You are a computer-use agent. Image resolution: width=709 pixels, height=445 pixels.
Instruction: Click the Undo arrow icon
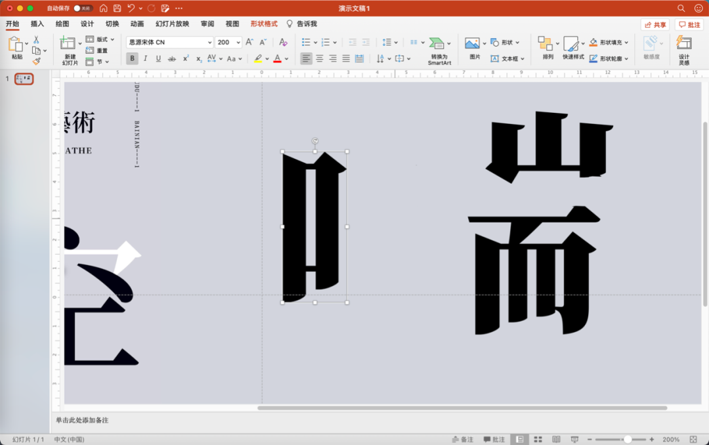131,8
